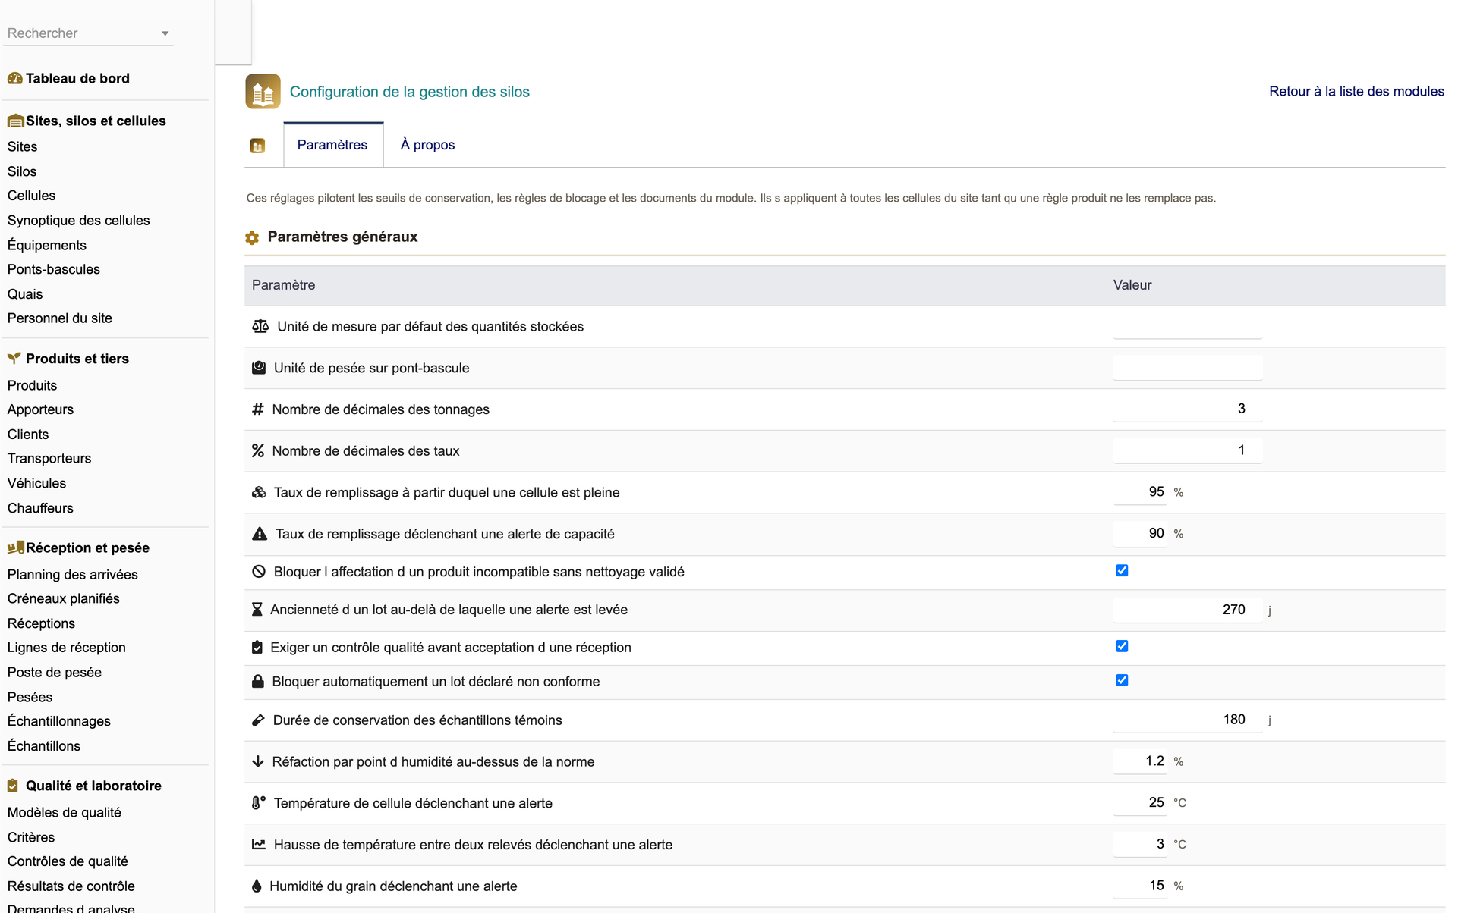Click the cubes icon for cellule pleine rate

pos(259,492)
